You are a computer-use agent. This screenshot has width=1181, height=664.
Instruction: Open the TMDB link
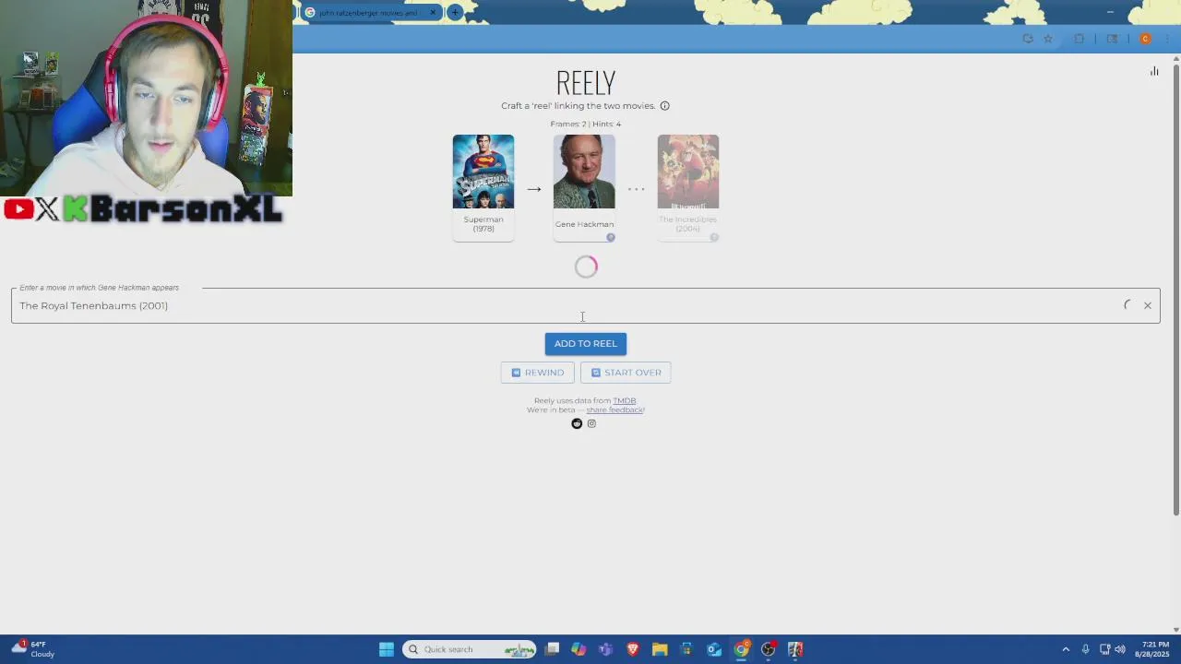[625, 401]
